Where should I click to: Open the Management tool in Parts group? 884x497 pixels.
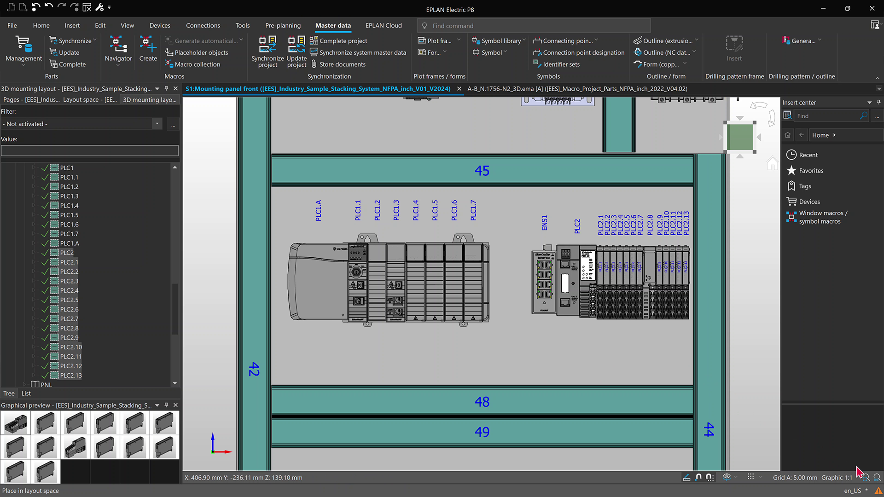[23, 51]
